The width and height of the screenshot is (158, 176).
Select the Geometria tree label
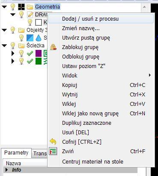(48, 7)
